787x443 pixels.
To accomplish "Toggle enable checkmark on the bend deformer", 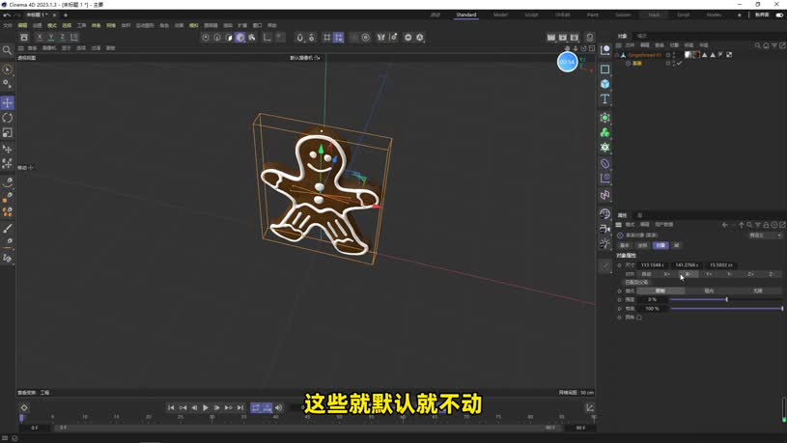I will coord(679,64).
